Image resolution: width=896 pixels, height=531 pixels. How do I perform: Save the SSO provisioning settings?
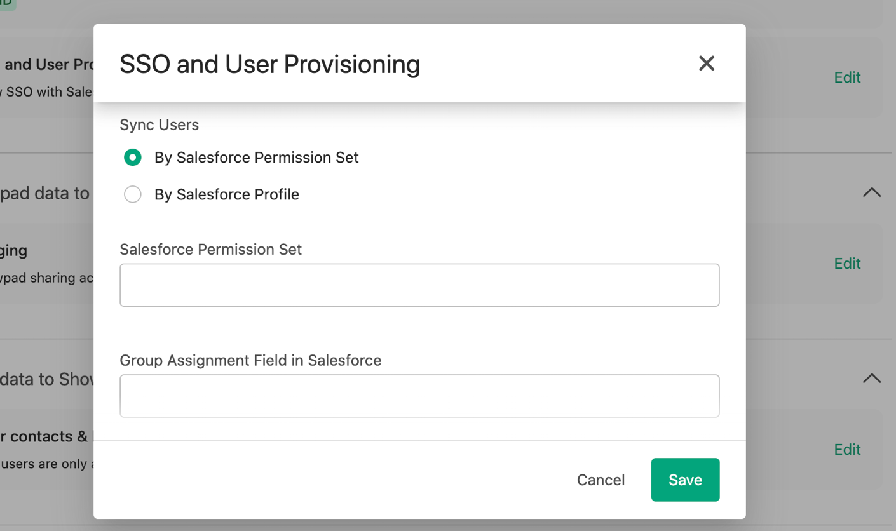coord(685,480)
